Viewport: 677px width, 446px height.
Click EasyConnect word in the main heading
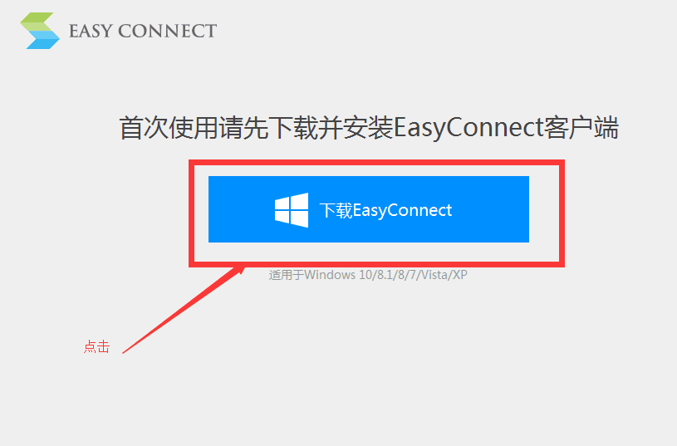468,128
